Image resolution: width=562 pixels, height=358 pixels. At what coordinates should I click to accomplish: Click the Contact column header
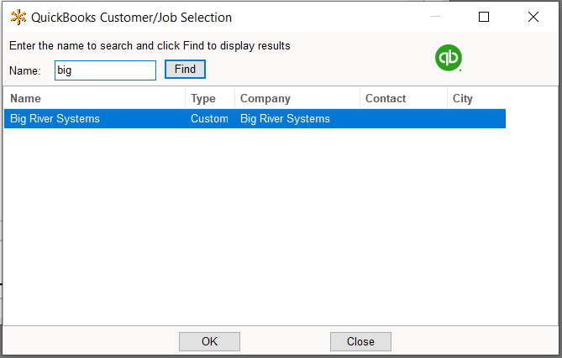click(x=403, y=99)
